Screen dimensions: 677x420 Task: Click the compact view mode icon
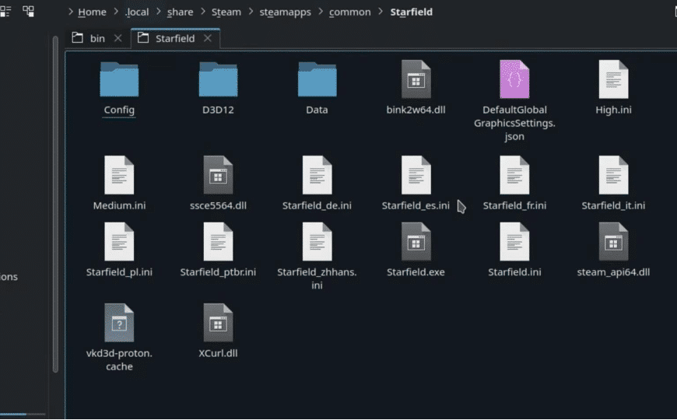click(5, 12)
